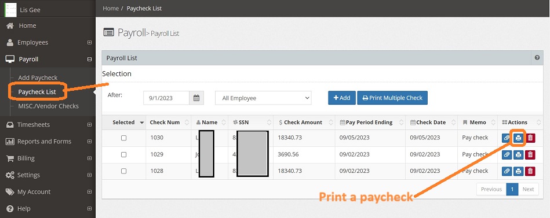550x218 pixels.
Task: Click the Add button
Action: [x=342, y=98]
